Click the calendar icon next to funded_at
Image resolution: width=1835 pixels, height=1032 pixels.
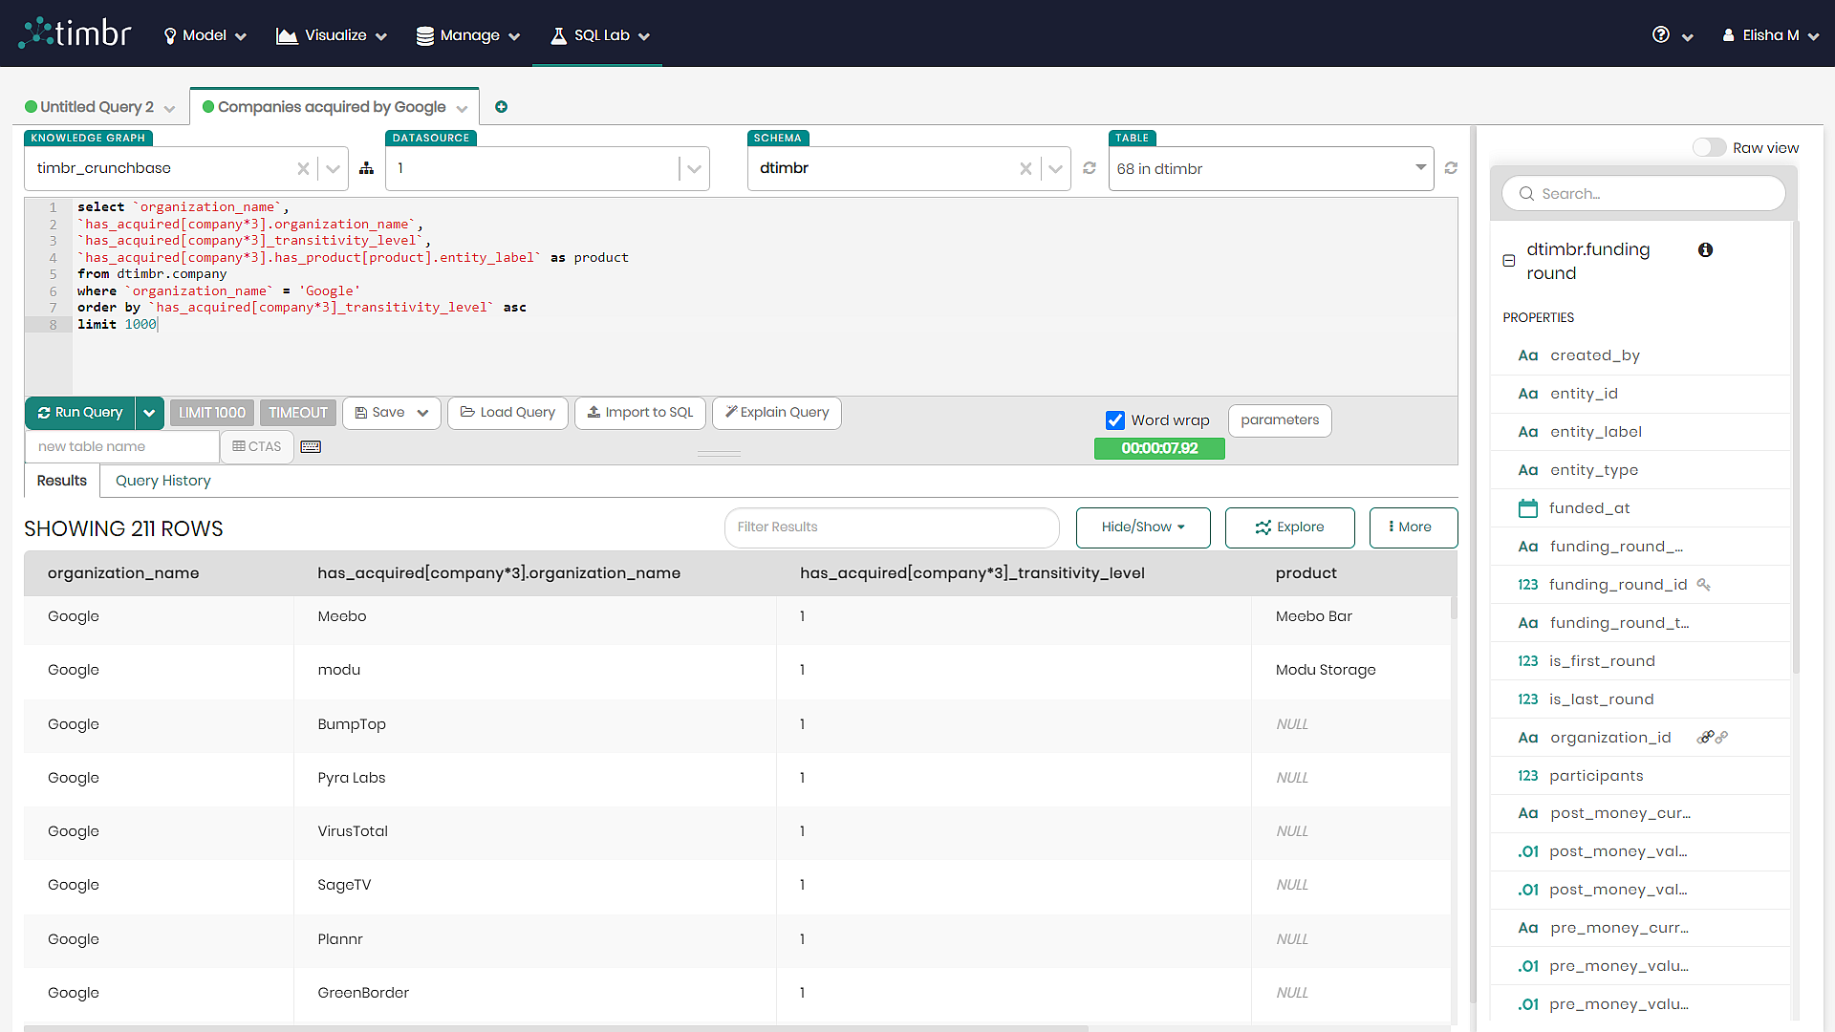click(x=1527, y=507)
